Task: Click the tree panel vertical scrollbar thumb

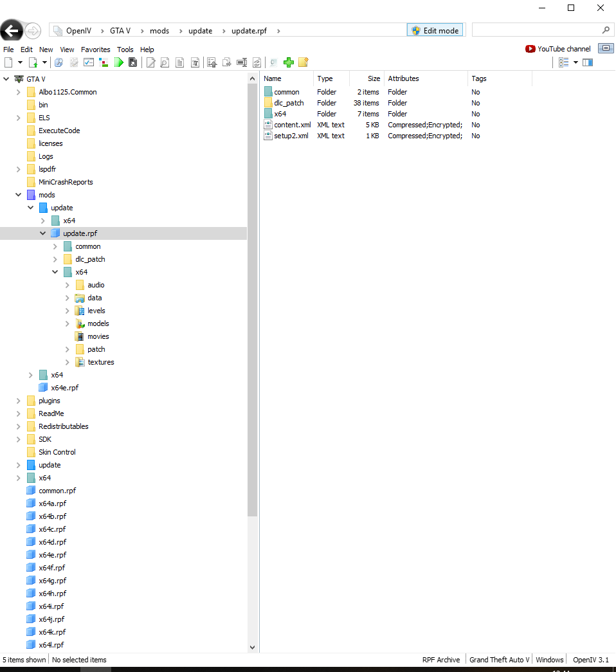Action: [253, 300]
